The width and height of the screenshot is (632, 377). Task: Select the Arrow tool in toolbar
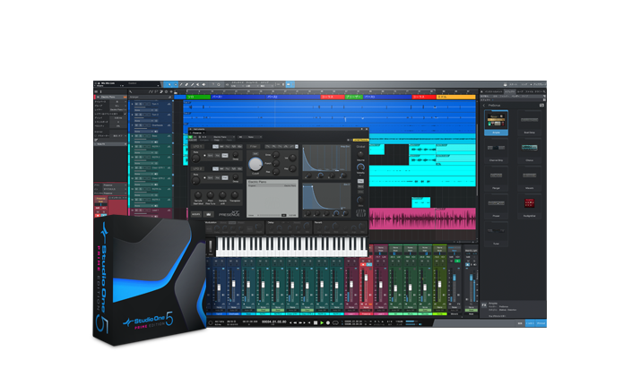[x=169, y=84]
